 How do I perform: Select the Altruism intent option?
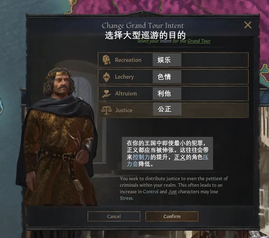click(x=173, y=94)
